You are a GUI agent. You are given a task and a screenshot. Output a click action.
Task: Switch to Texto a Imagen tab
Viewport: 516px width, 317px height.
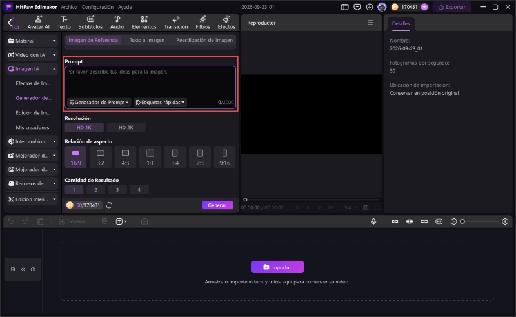click(147, 40)
